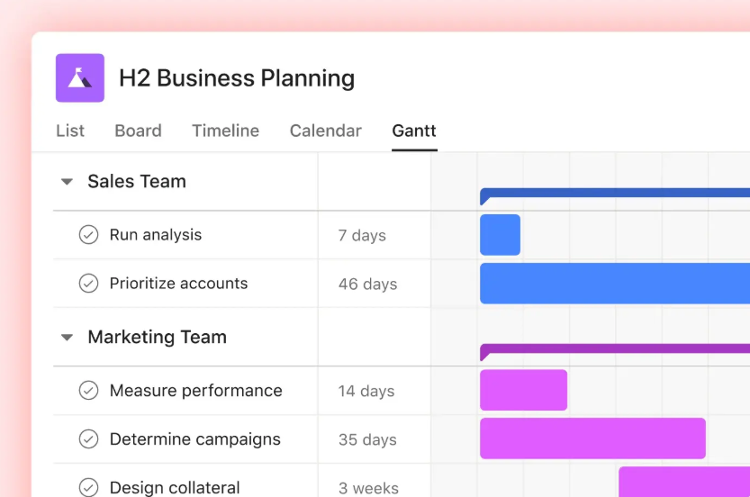The height and width of the screenshot is (497, 750).
Task: Collapse the Sales Team section
Action: point(67,182)
